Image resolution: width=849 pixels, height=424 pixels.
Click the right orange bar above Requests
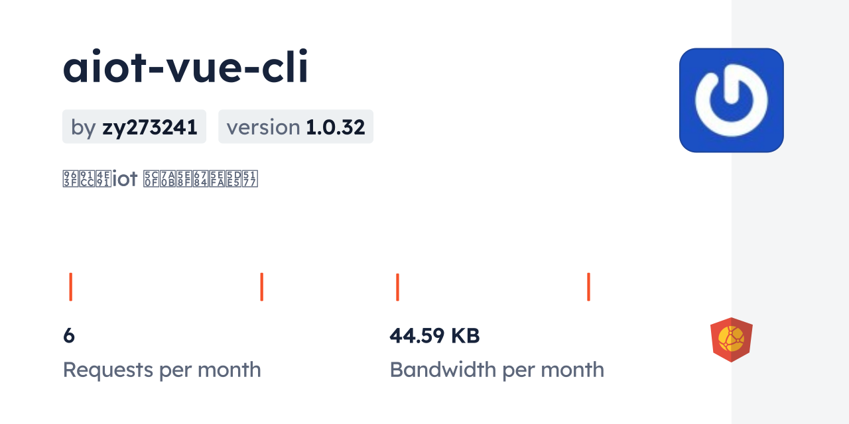click(x=262, y=287)
